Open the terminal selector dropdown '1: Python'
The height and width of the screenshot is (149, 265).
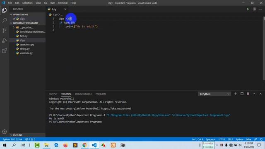tap(214, 94)
